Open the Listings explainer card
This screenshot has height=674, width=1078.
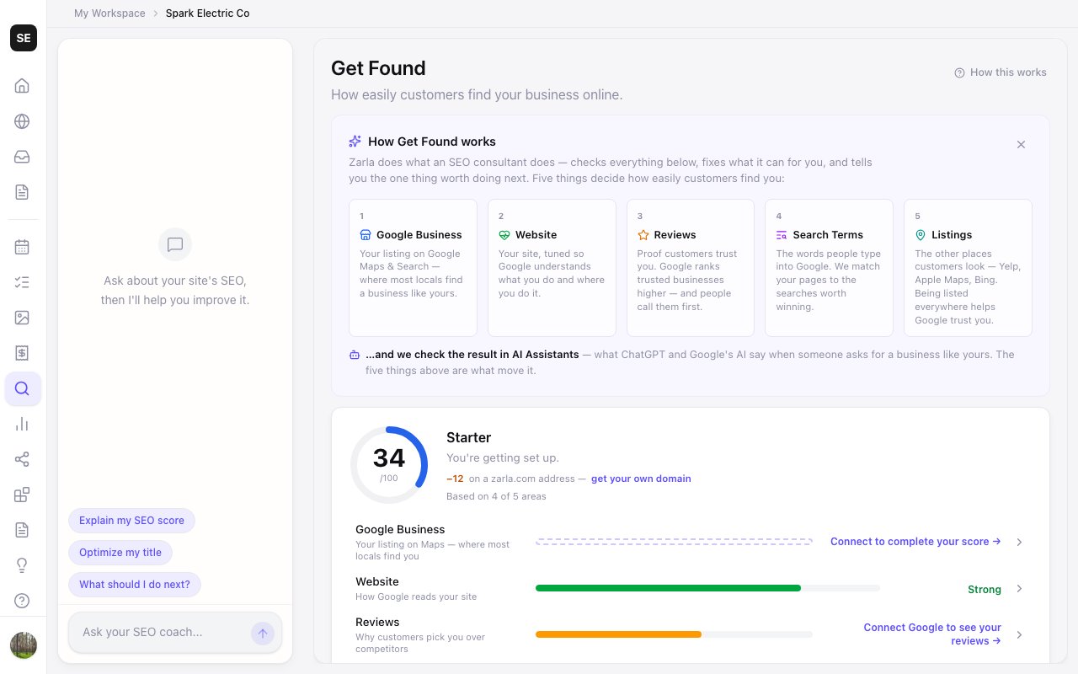pyautogui.click(x=968, y=268)
